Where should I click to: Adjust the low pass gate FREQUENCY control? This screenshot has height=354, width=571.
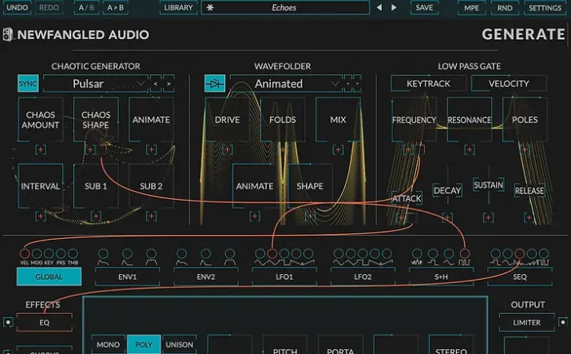click(414, 120)
